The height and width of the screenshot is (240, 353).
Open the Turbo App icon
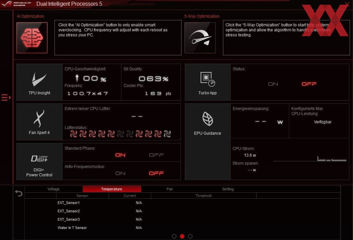point(208,79)
